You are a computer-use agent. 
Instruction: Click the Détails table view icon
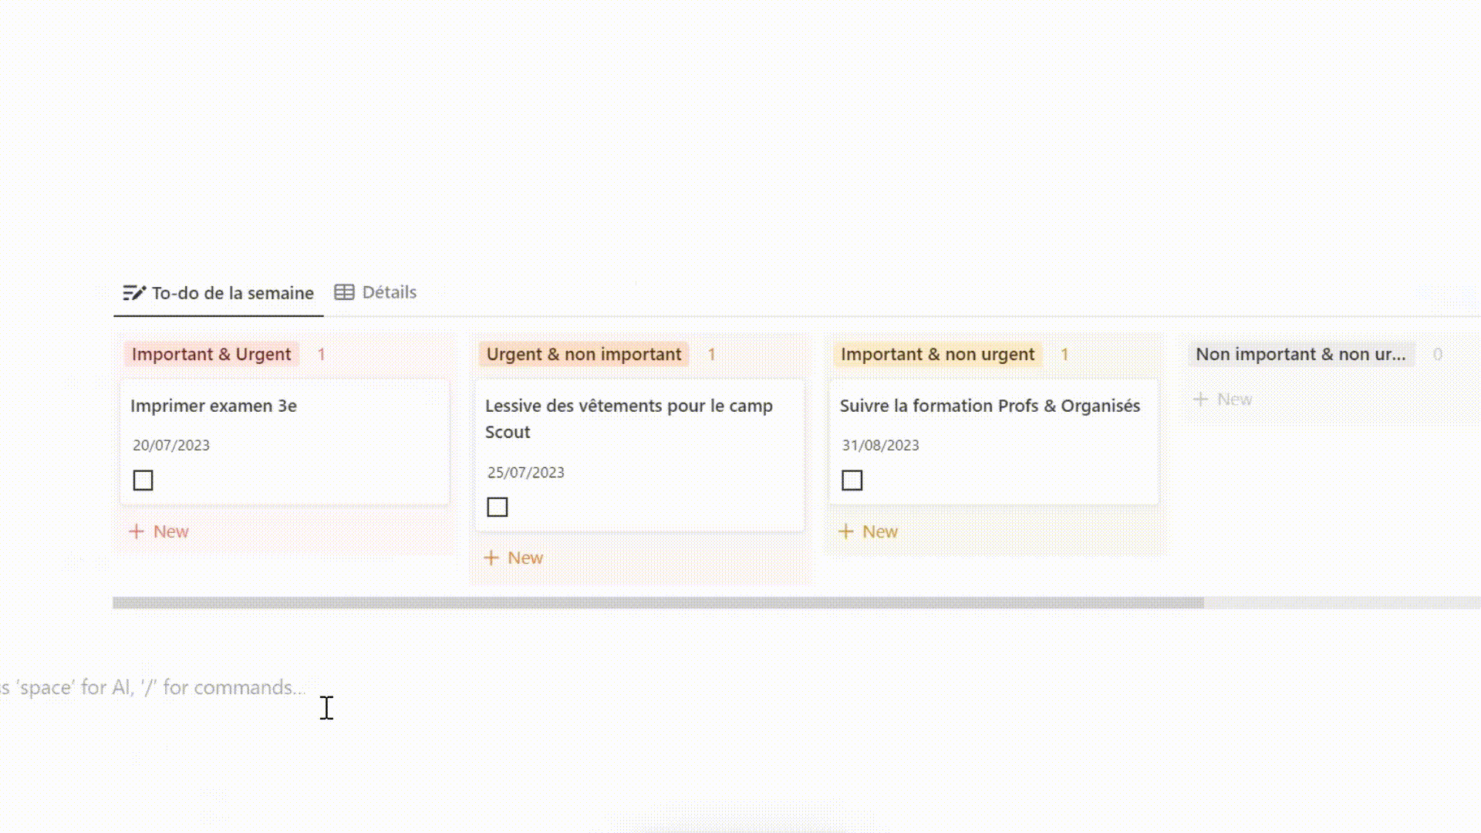tap(344, 292)
